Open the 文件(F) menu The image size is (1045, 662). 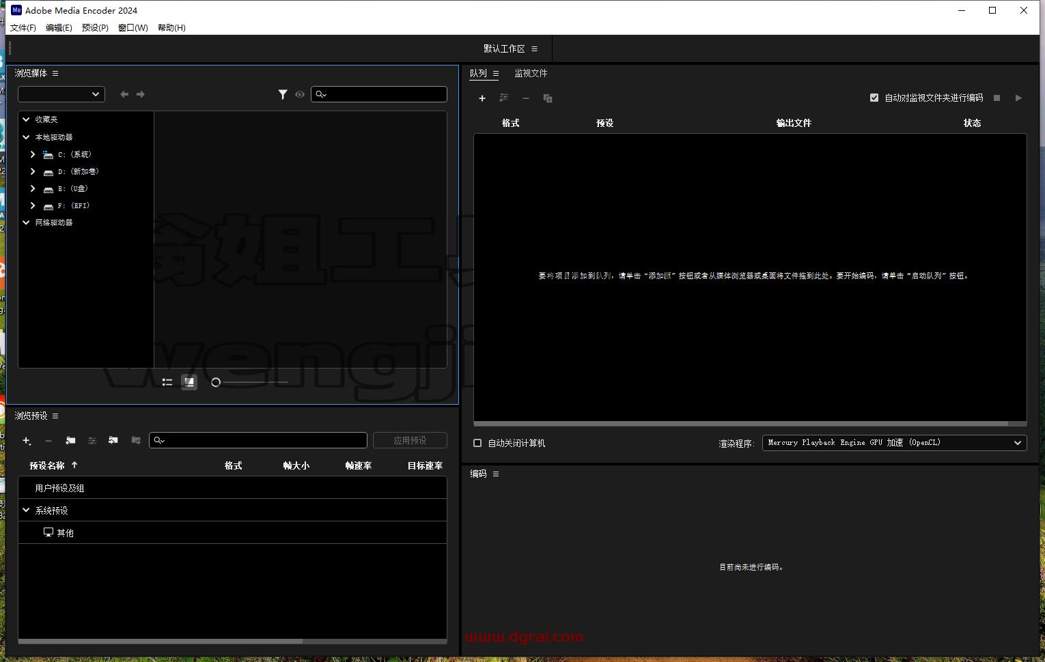point(23,28)
